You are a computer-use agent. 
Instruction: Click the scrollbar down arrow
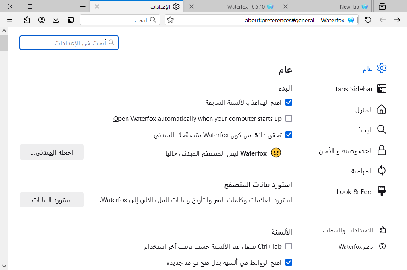click(4, 266)
